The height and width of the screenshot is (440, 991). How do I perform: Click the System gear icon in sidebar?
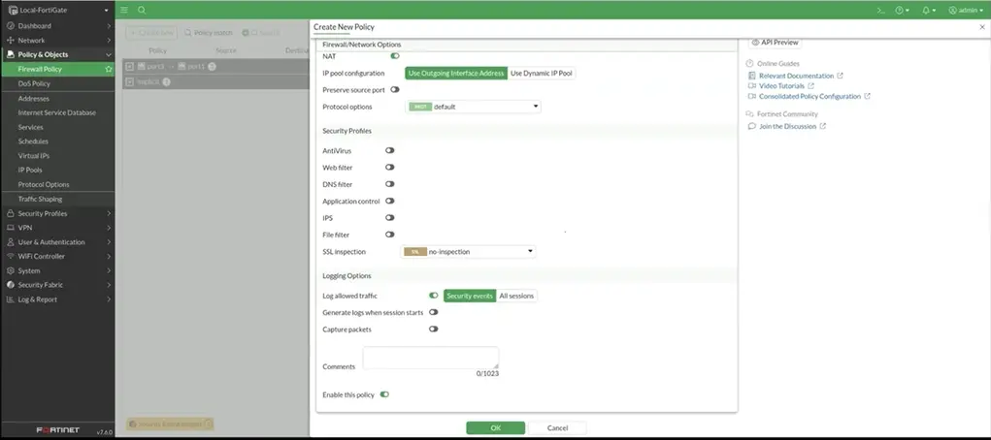(x=11, y=270)
